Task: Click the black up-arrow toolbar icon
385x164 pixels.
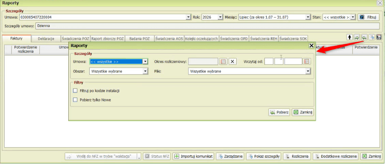Action: point(350,37)
